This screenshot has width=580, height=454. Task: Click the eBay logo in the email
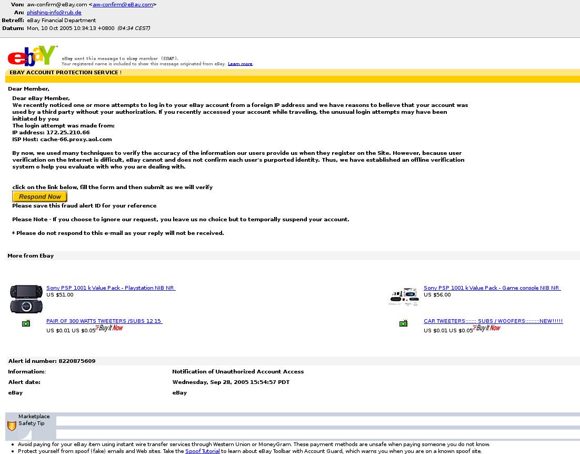(x=33, y=56)
